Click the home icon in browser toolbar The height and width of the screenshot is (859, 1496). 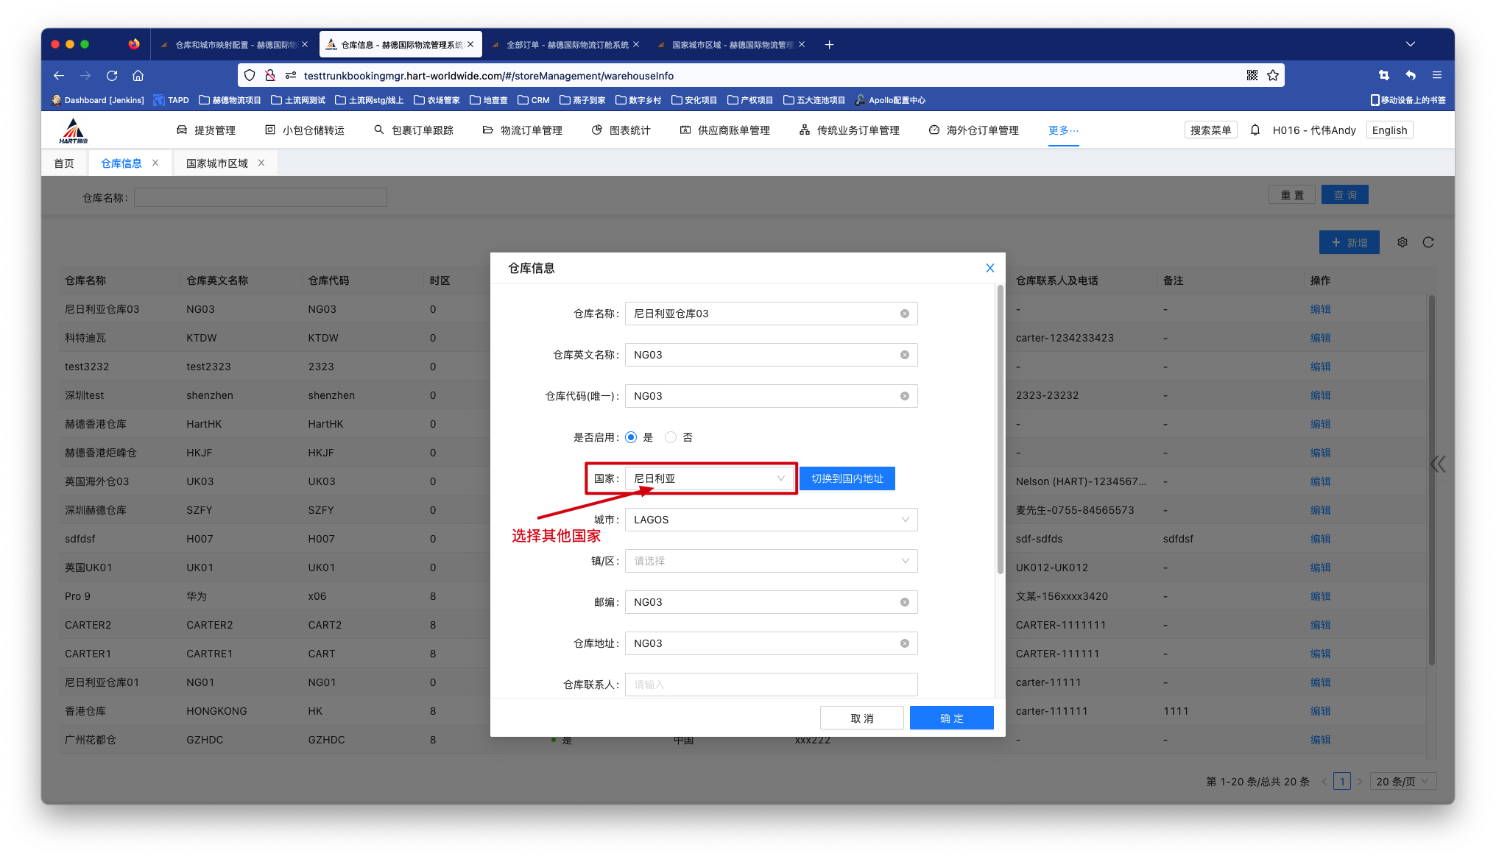[x=138, y=76]
